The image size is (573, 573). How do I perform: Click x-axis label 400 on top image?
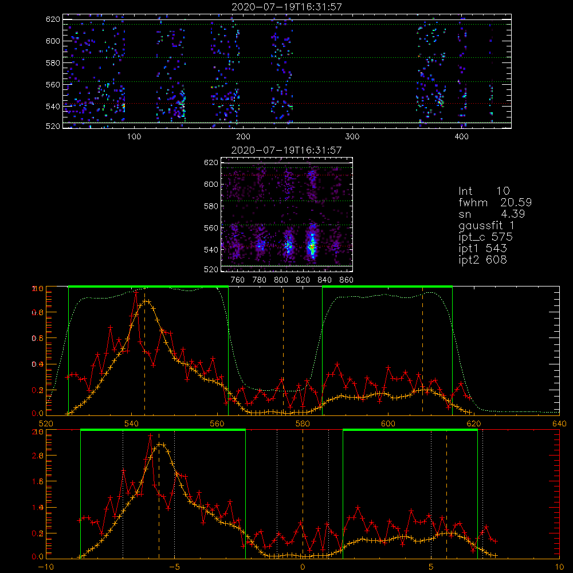tap(461, 137)
